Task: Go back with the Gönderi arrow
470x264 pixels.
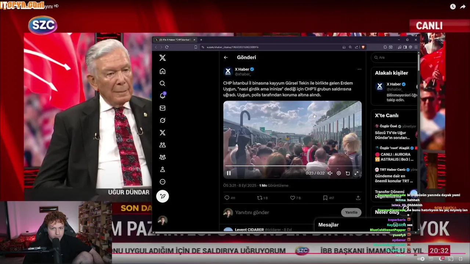Action: click(x=226, y=58)
